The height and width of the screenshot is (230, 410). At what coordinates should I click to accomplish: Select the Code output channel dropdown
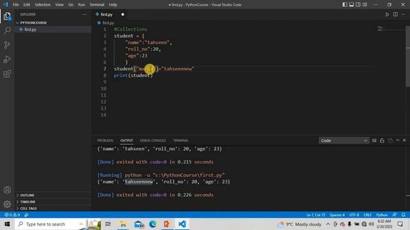pyautogui.click(x=344, y=141)
